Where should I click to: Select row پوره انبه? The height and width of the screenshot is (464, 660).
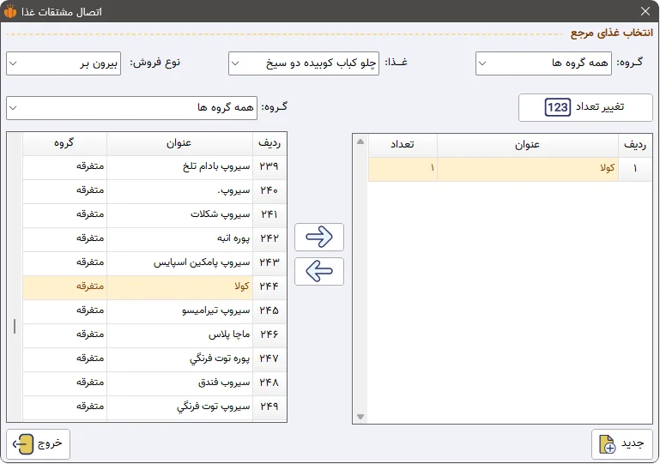(x=154, y=239)
